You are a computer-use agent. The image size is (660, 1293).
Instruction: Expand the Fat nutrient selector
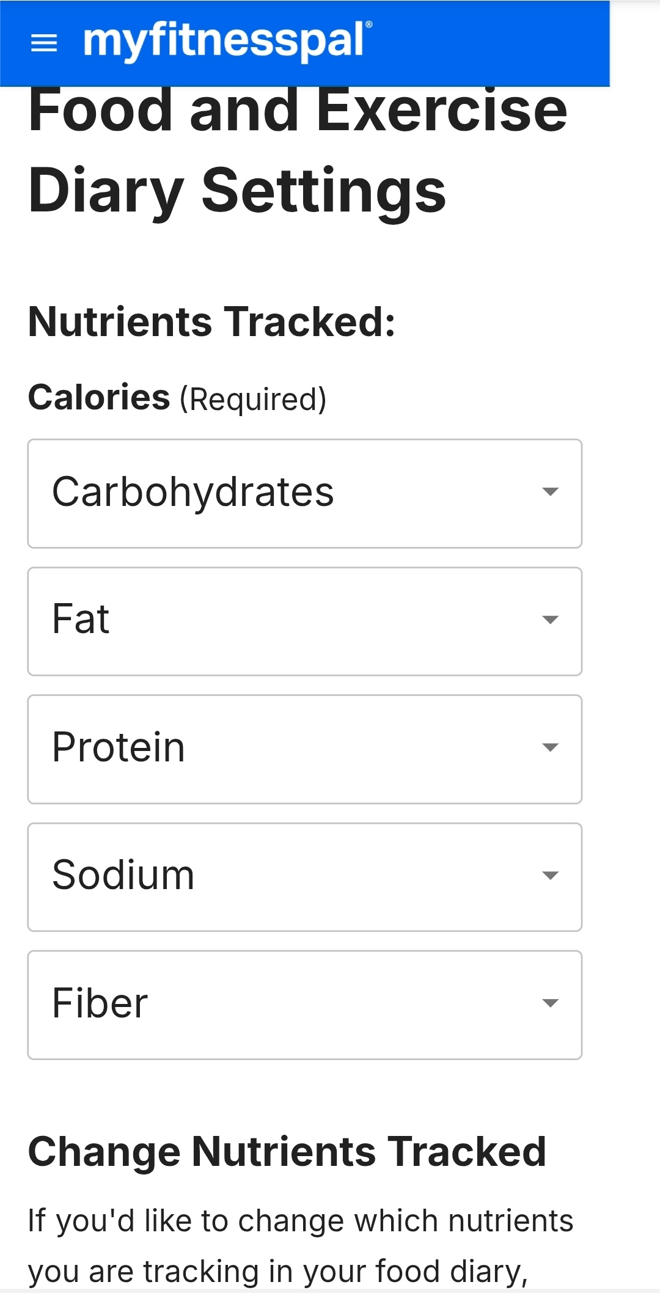pyautogui.click(x=305, y=621)
